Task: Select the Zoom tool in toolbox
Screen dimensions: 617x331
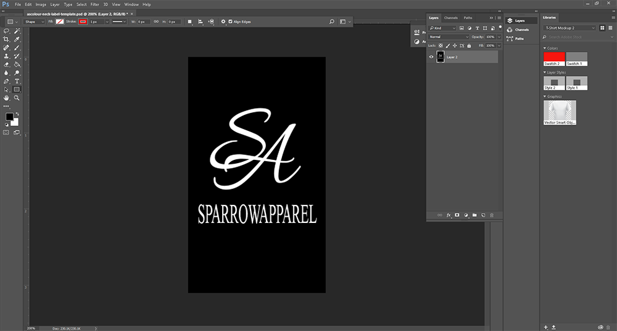Action: point(17,98)
